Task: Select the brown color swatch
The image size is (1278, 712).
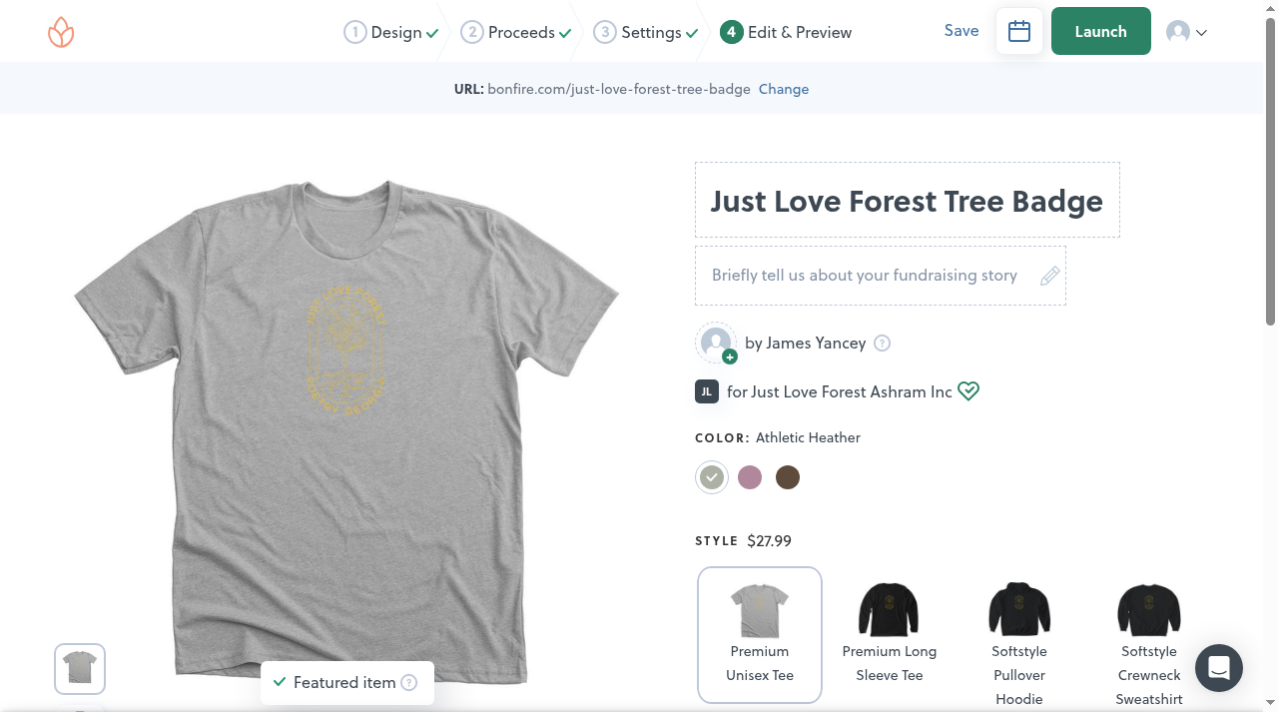Action: (x=788, y=477)
